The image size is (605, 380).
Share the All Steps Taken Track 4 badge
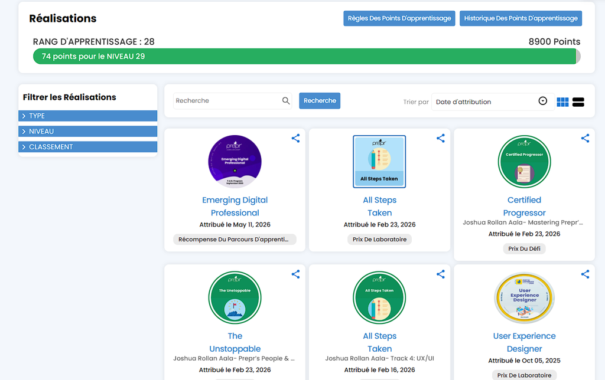441,274
